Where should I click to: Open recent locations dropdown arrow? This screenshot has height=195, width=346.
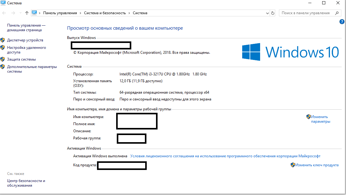[x=20, y=13]
